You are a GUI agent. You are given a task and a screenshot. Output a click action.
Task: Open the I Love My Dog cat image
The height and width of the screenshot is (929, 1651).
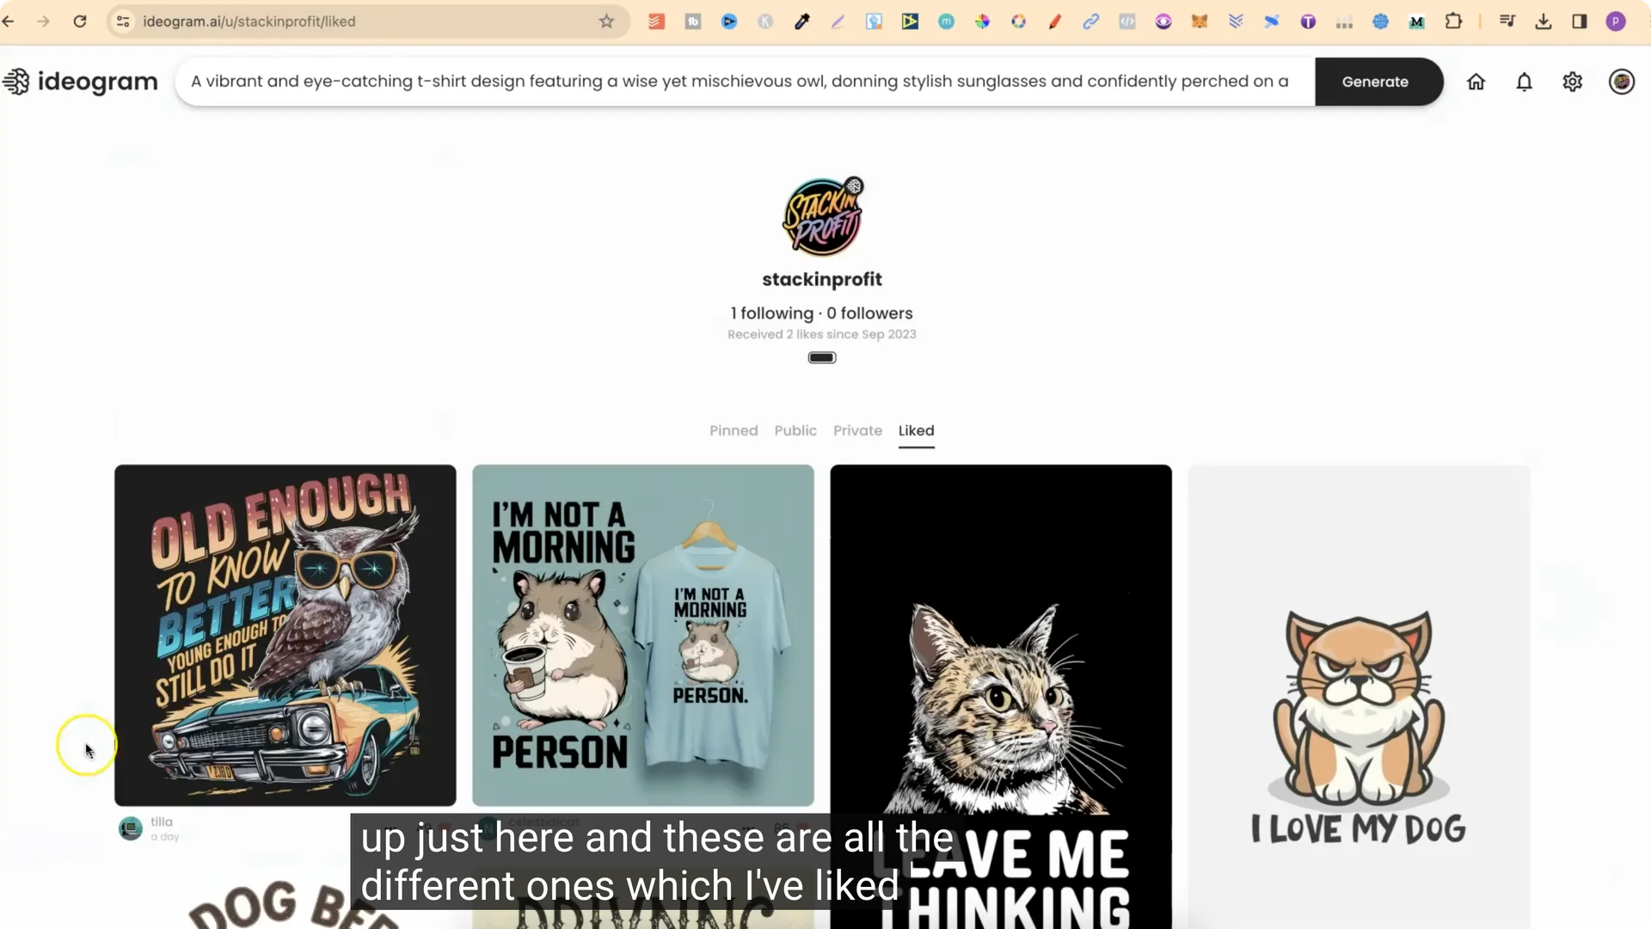[x=1358, y=688]
